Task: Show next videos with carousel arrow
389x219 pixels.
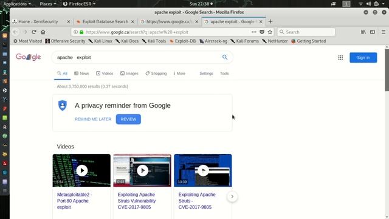Action: [232, 196]
